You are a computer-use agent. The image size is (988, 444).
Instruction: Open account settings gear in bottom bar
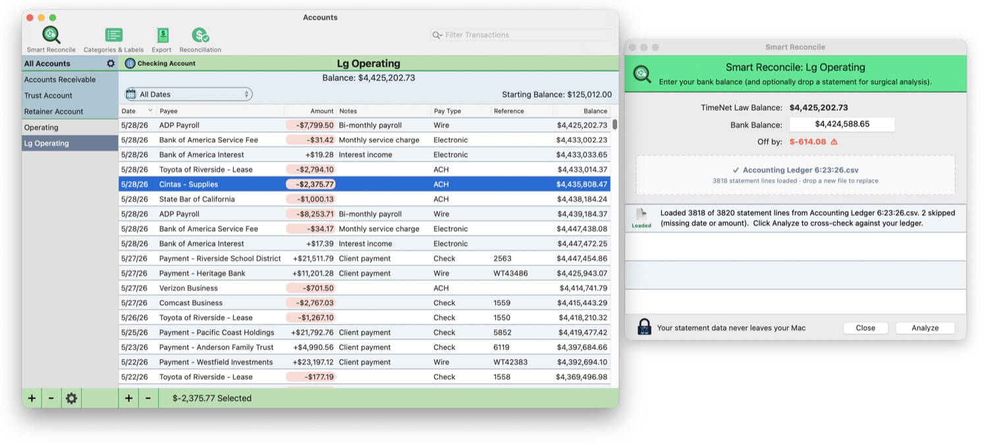(71, 398)
